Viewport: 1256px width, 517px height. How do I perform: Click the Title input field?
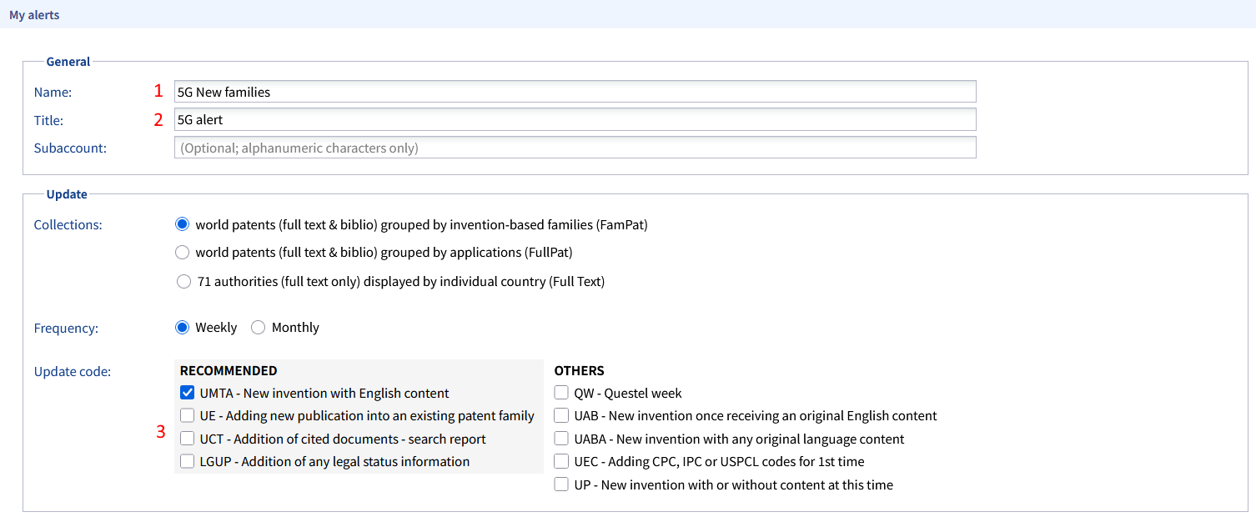click(x=575, y=120)
